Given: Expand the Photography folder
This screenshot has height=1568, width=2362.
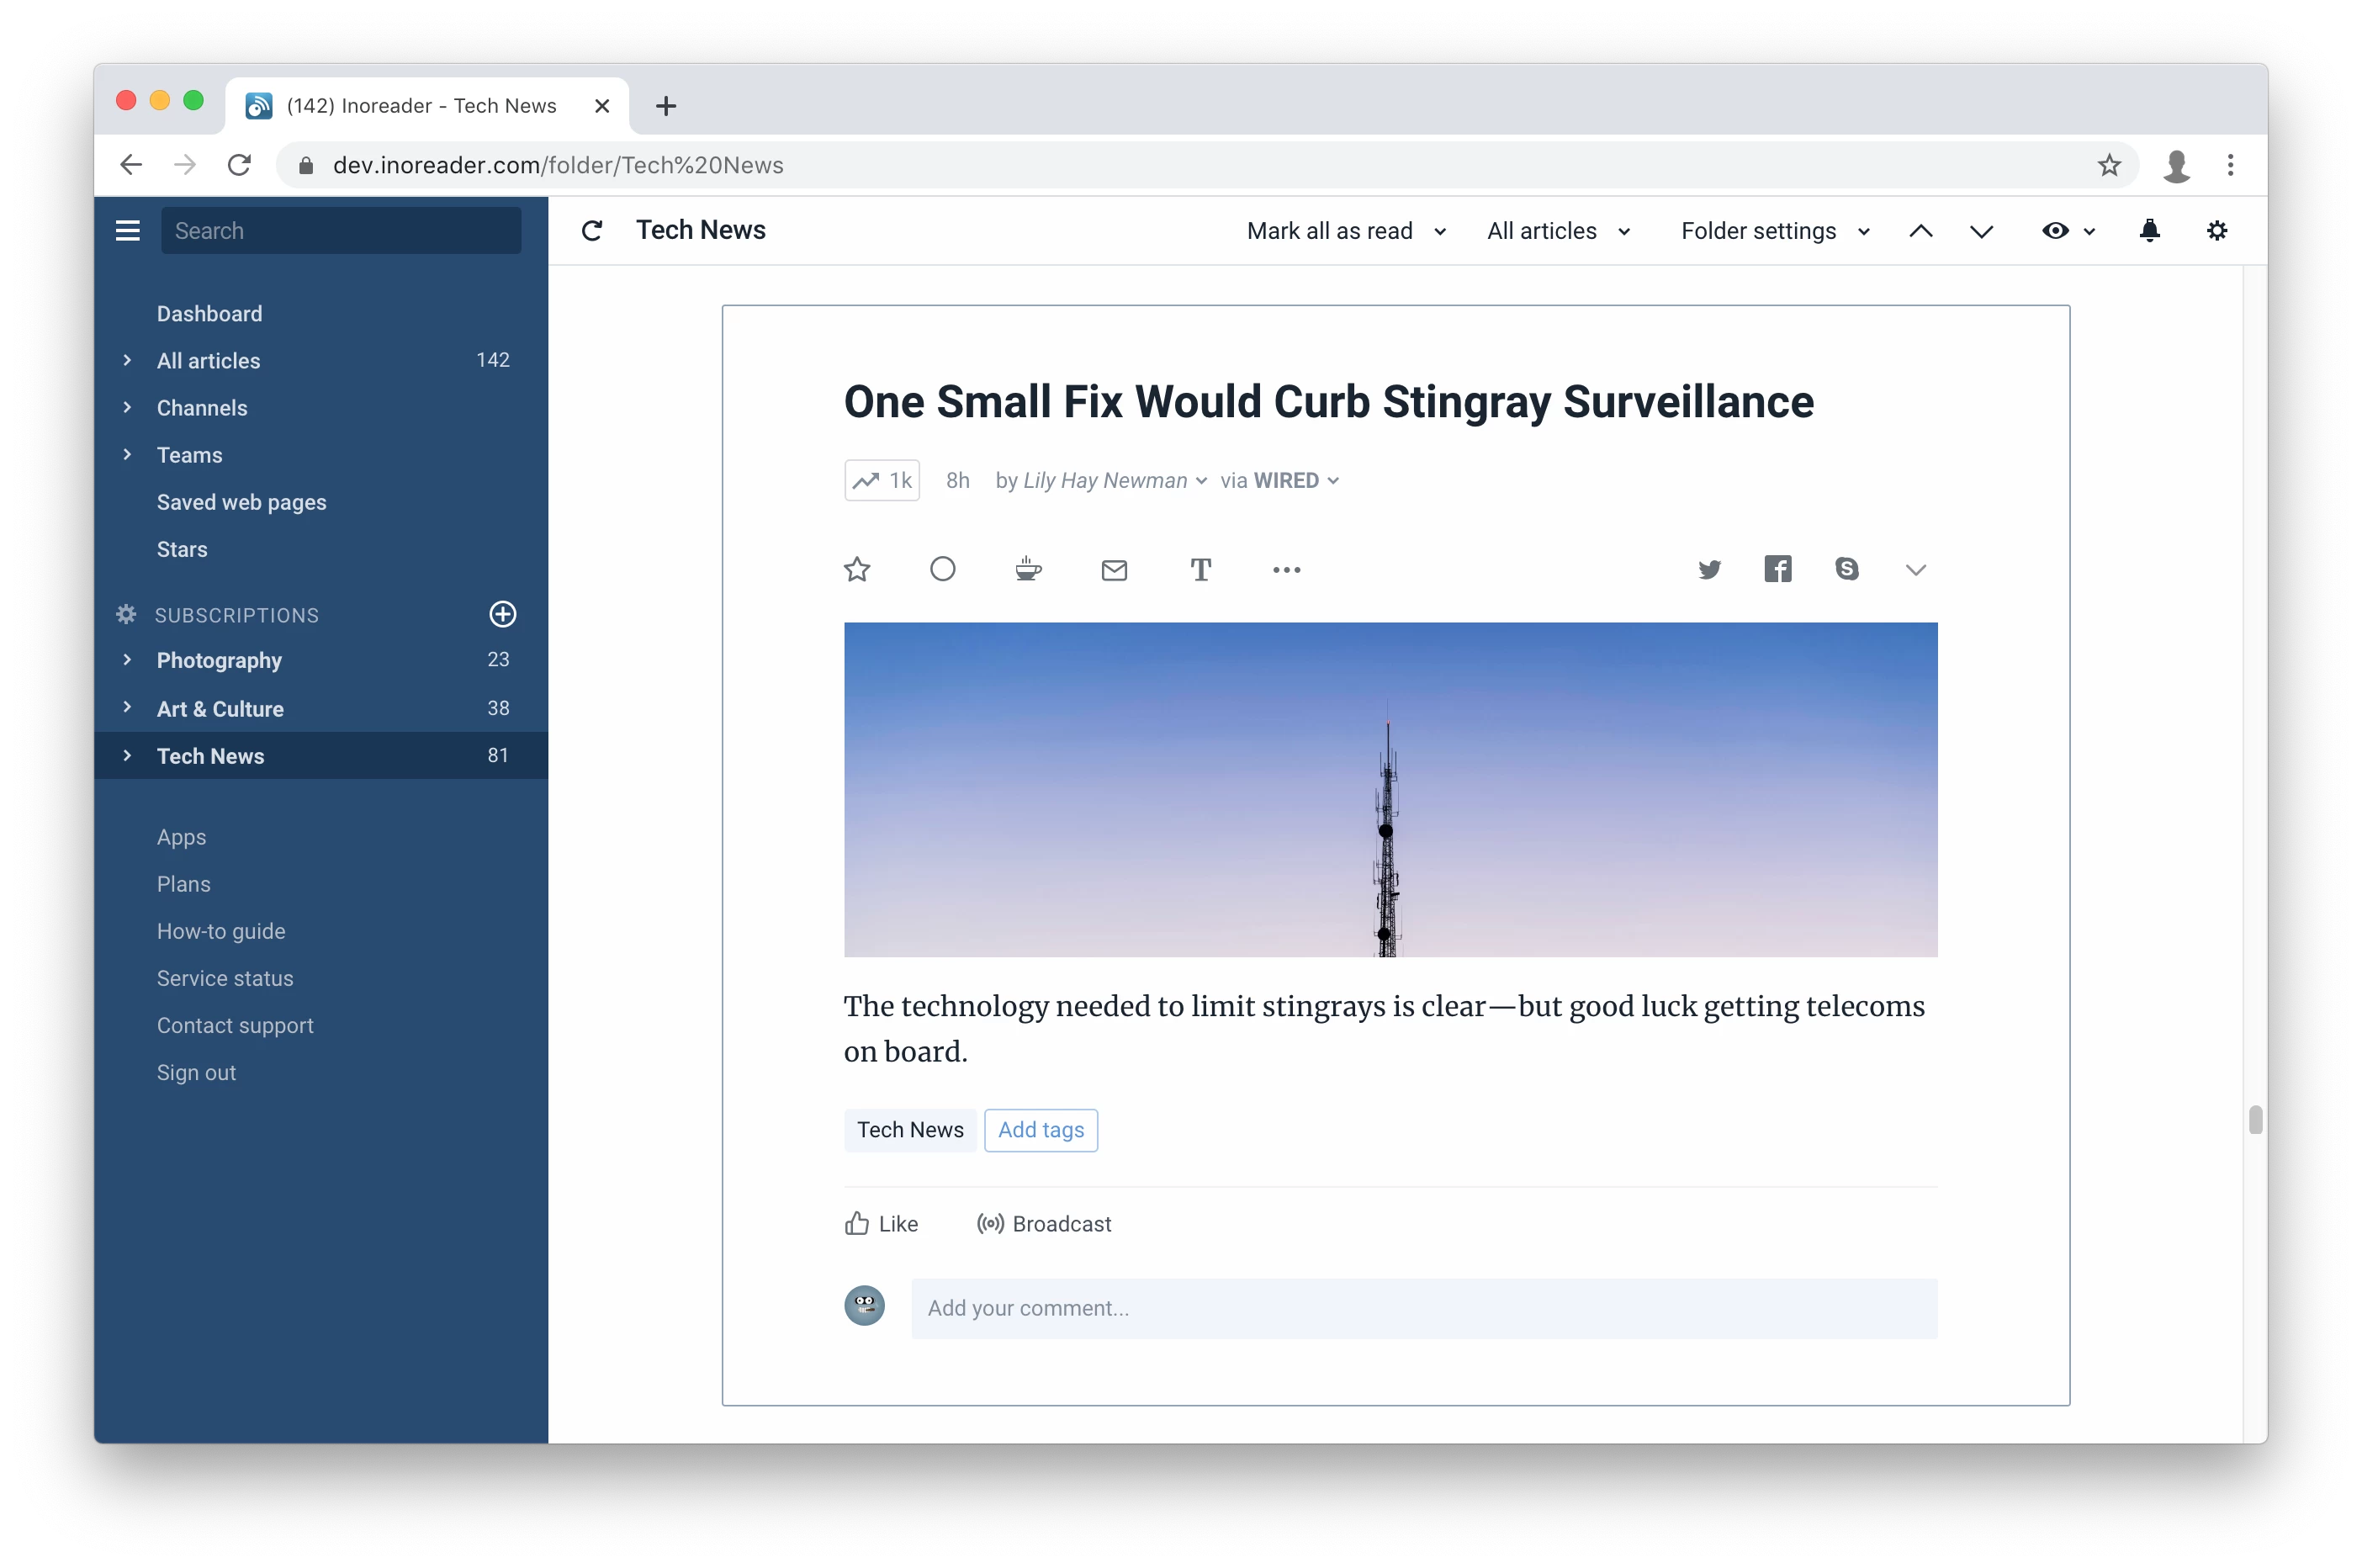Looking at the screenshot, I should click(127, 660).
